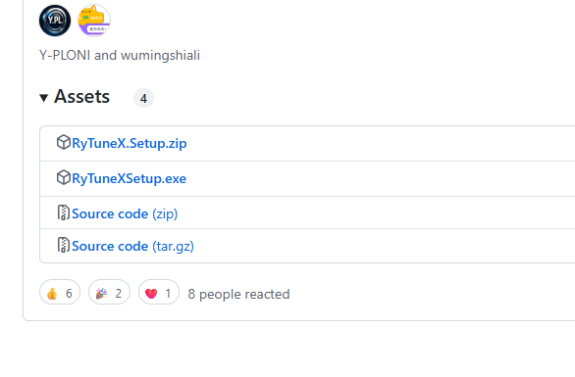Screen dimensions: 575x377
Task: Click the "8 people reacted" text
Action: pos(238,294)
